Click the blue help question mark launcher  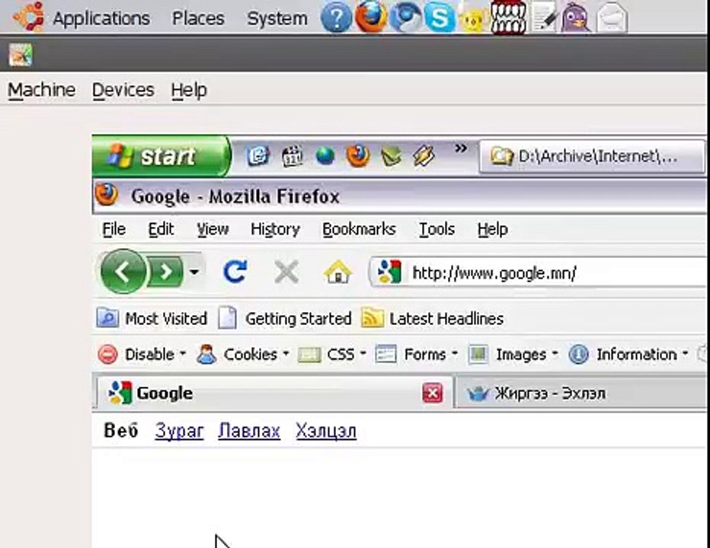click(336, 18)
